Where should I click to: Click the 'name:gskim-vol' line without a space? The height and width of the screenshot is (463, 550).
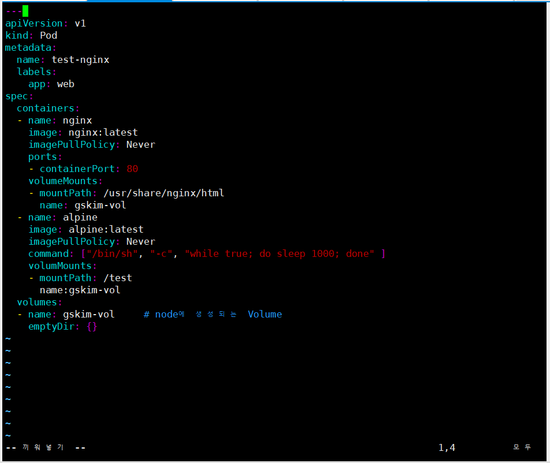80,290
